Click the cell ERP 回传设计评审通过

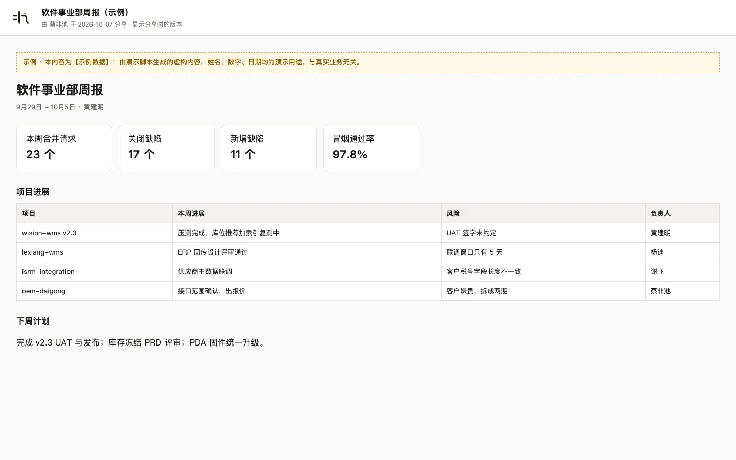(x=307, y=252)
